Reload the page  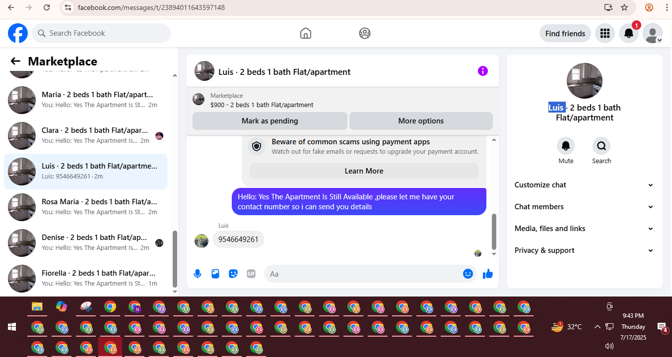[x=47, y=7]
